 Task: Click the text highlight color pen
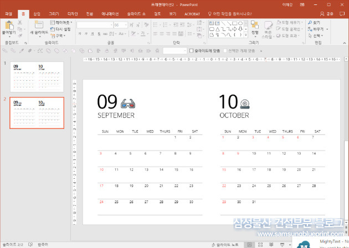coord(134,34)
